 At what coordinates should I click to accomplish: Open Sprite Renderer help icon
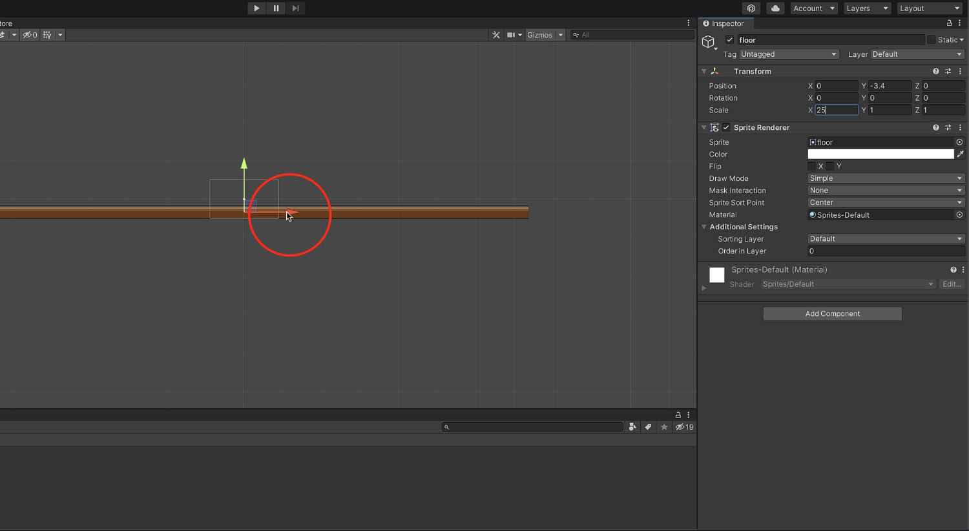[x=935, y=128]
